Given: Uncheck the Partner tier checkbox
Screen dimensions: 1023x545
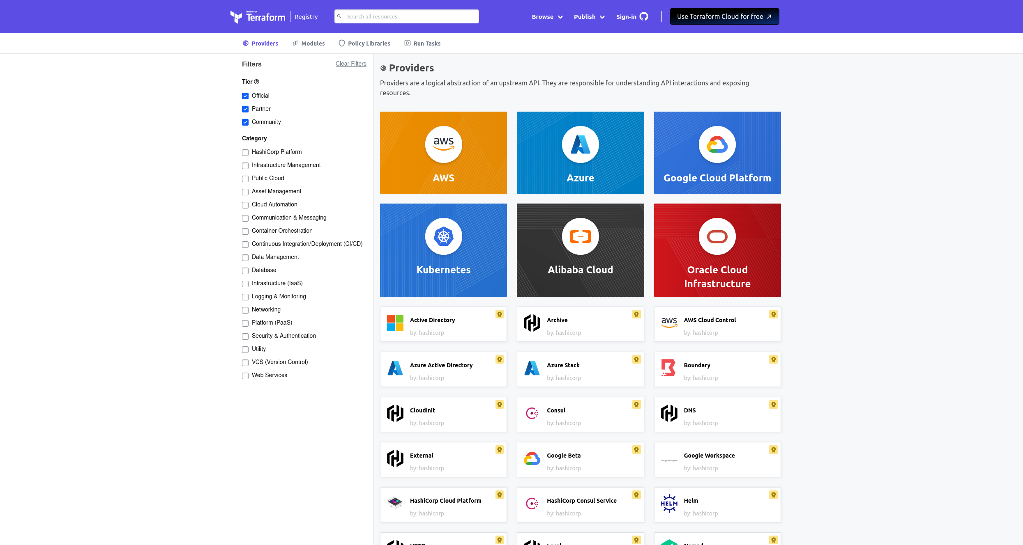Looking at the screenshot, I should (245, 109).
